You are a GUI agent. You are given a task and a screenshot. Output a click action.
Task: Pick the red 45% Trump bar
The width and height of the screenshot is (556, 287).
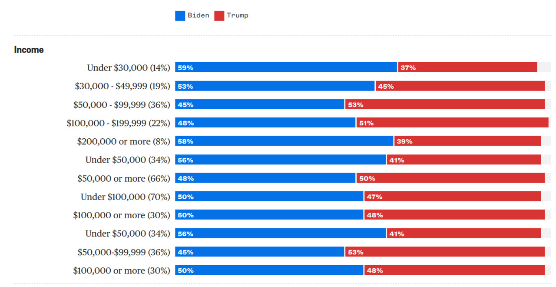460,86
